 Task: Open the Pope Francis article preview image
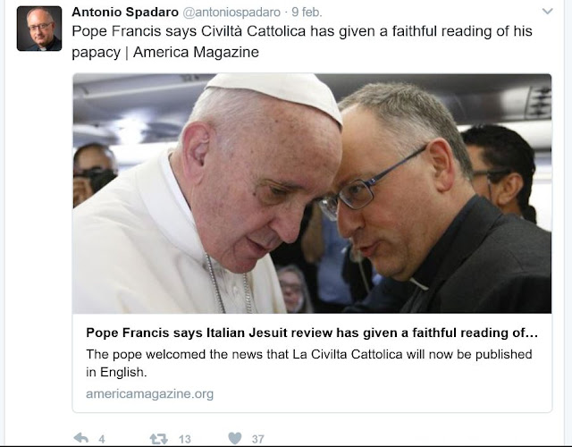point(312,193)
